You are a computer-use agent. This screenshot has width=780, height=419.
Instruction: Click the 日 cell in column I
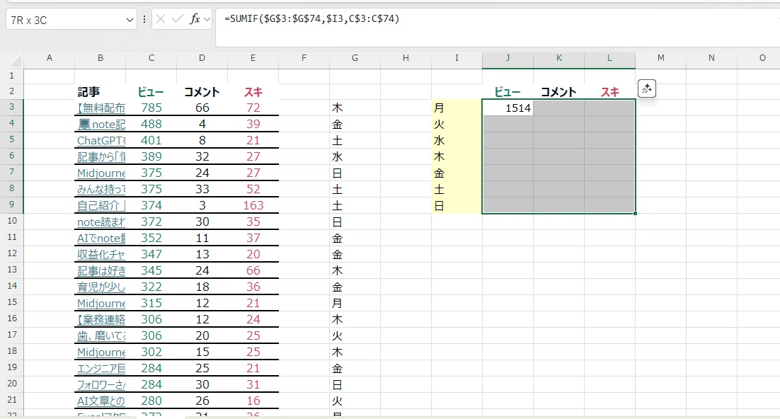point(457,205)
